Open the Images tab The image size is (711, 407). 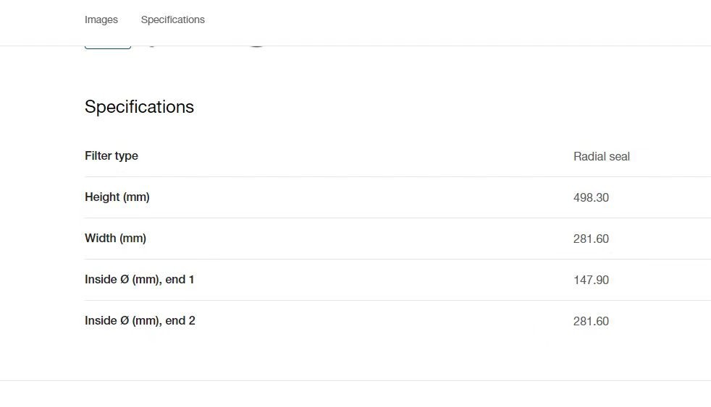coord(101,20)
